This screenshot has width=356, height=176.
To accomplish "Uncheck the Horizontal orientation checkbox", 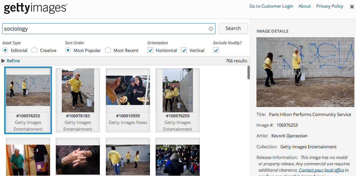I will pyautogui.click(x=150, y=50).
